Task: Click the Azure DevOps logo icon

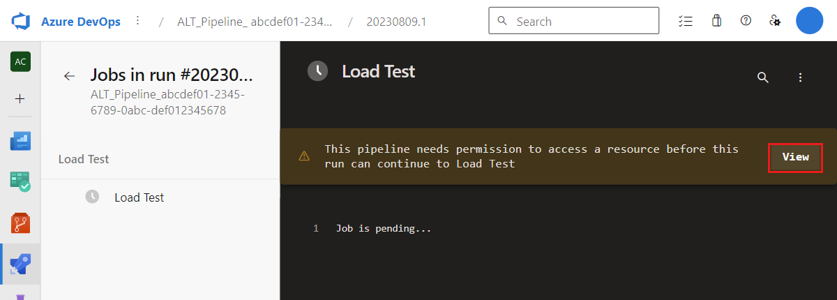Action: click(21, 21)
